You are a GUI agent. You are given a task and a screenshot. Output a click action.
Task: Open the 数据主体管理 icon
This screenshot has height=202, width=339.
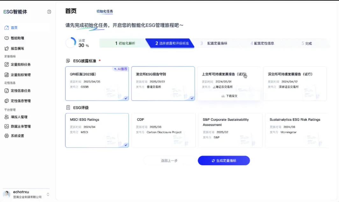[x=6, y=126]
